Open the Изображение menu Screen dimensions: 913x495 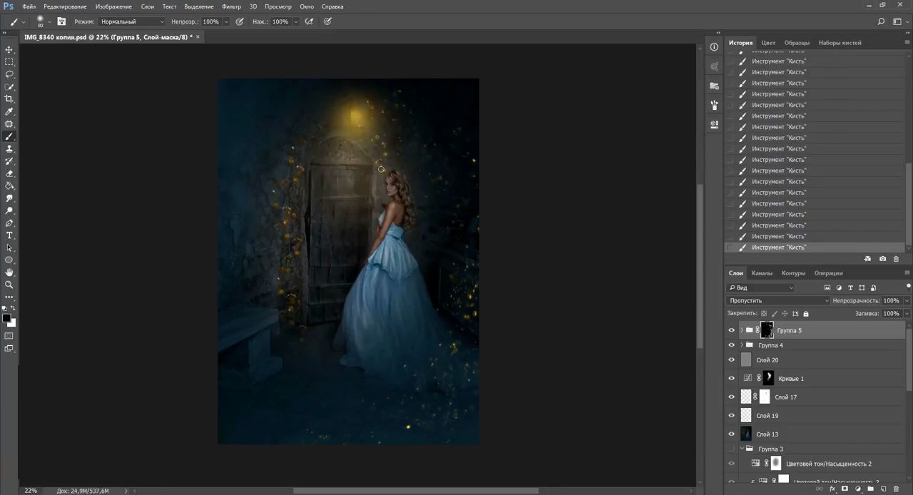113,6
